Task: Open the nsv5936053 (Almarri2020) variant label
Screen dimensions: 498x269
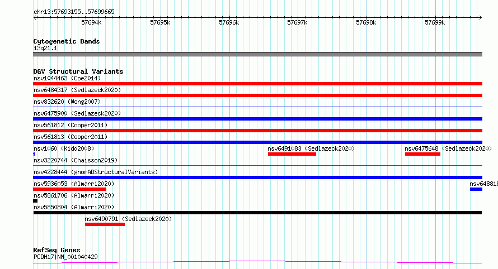Action: pyautogui.click(x=74, y=184)
